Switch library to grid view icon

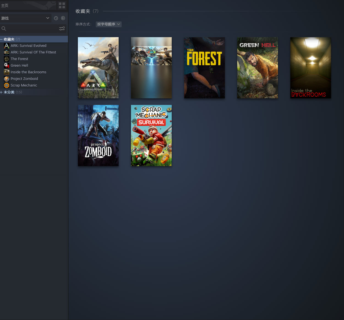pyautogui.click(x=62, y=6)
